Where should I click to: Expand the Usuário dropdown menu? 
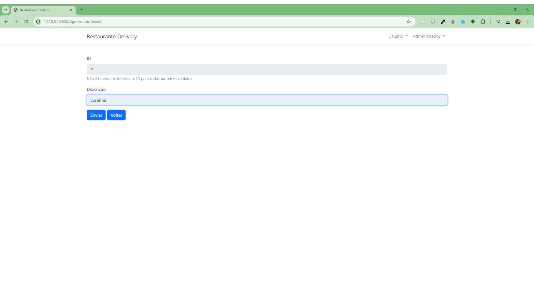click(x=398, y=36)
